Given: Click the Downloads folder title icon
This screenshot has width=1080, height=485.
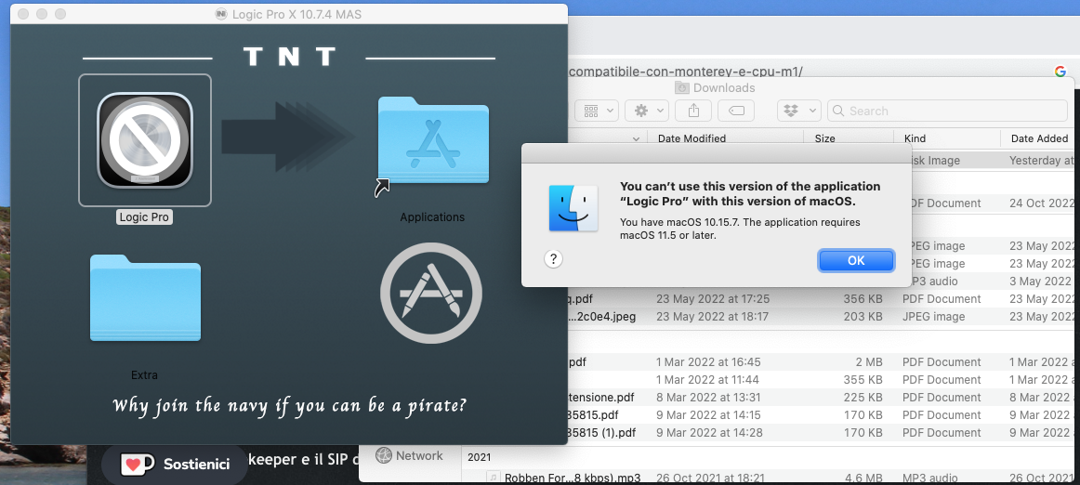Looking at the screenshot, I should click(682, 87).
